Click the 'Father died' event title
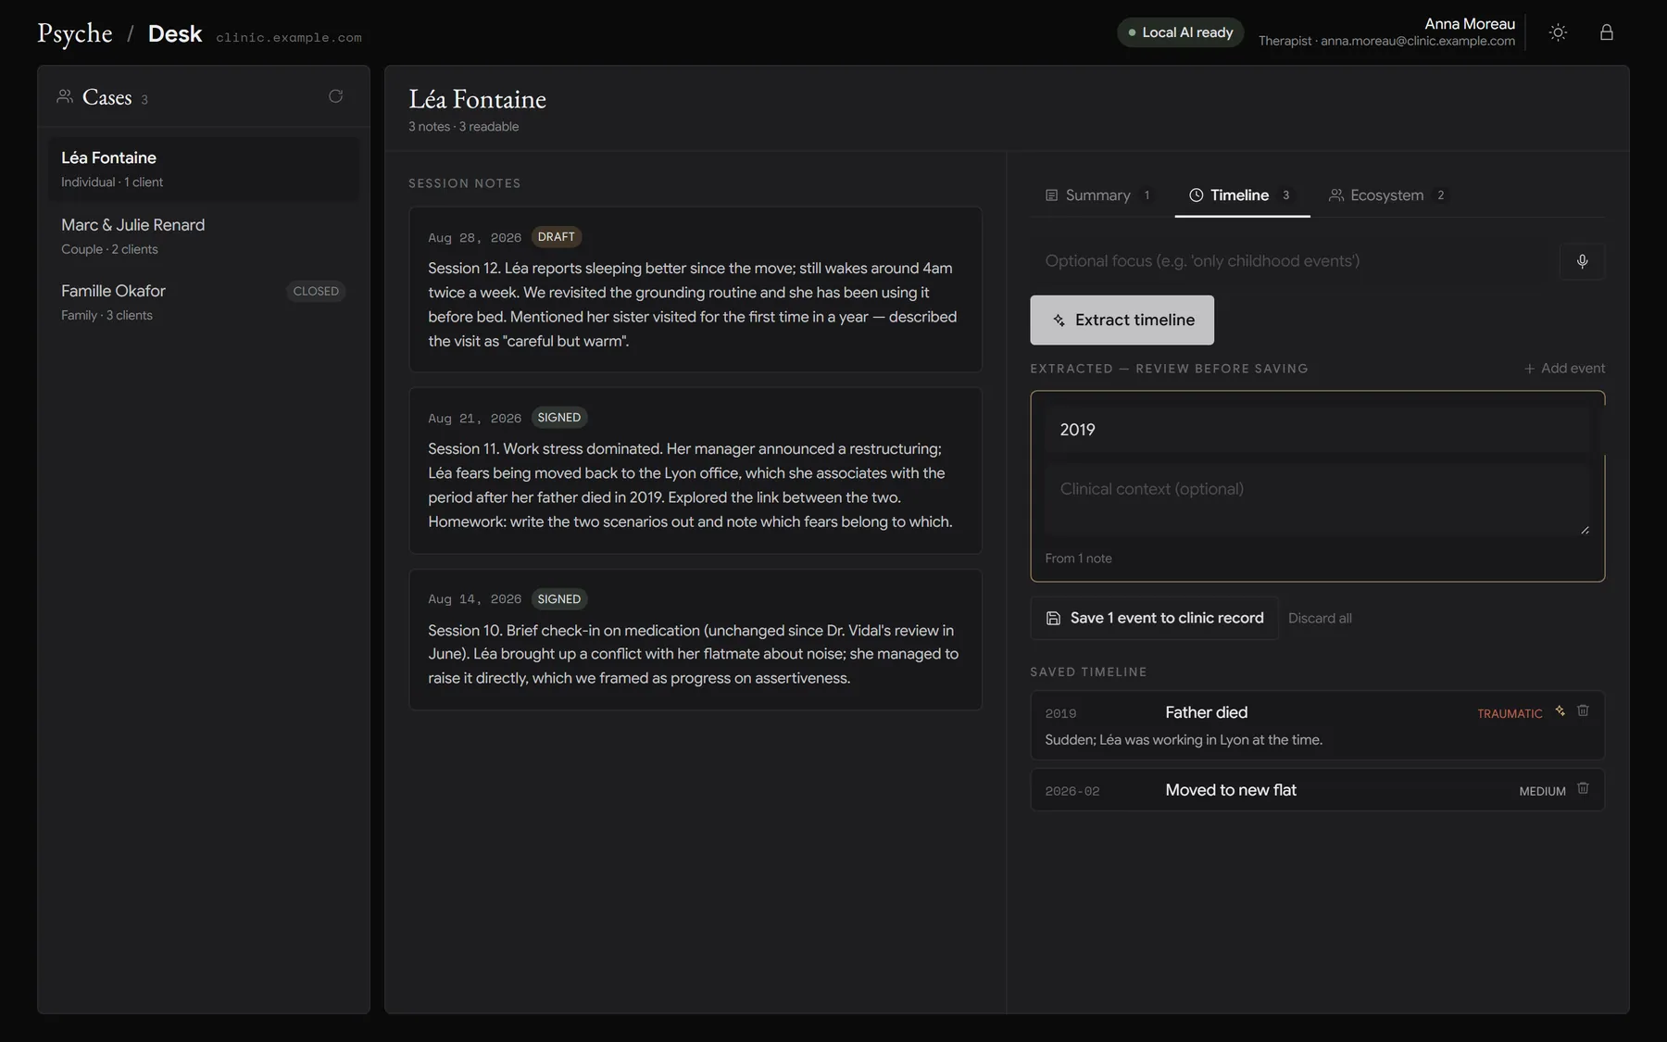The height and width of the screenshot is (1042, 1667). click(x=1206, y=712)
